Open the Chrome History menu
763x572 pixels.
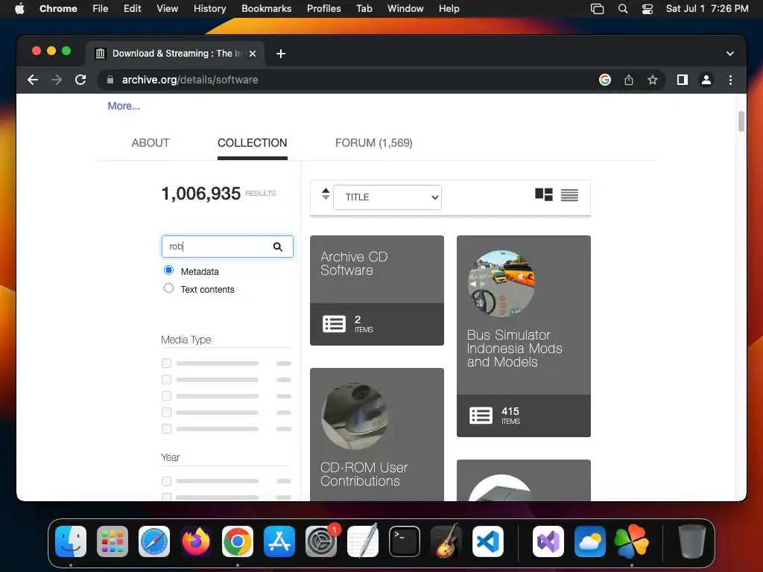tap(209, 9)
